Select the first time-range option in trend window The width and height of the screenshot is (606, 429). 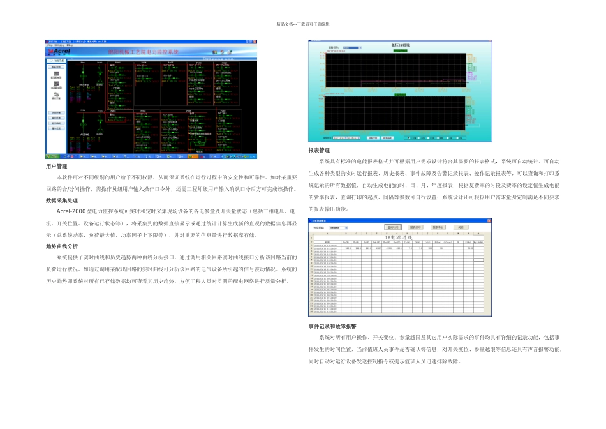411,138
